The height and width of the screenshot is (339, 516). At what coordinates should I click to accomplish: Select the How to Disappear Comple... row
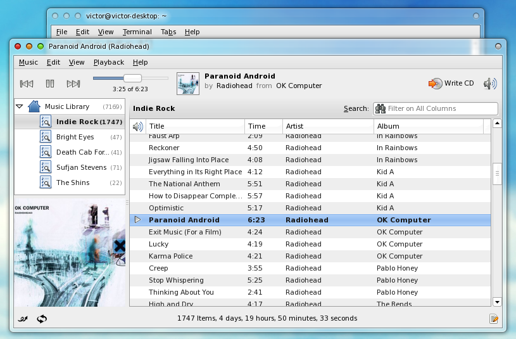click(x=310, y=196)
